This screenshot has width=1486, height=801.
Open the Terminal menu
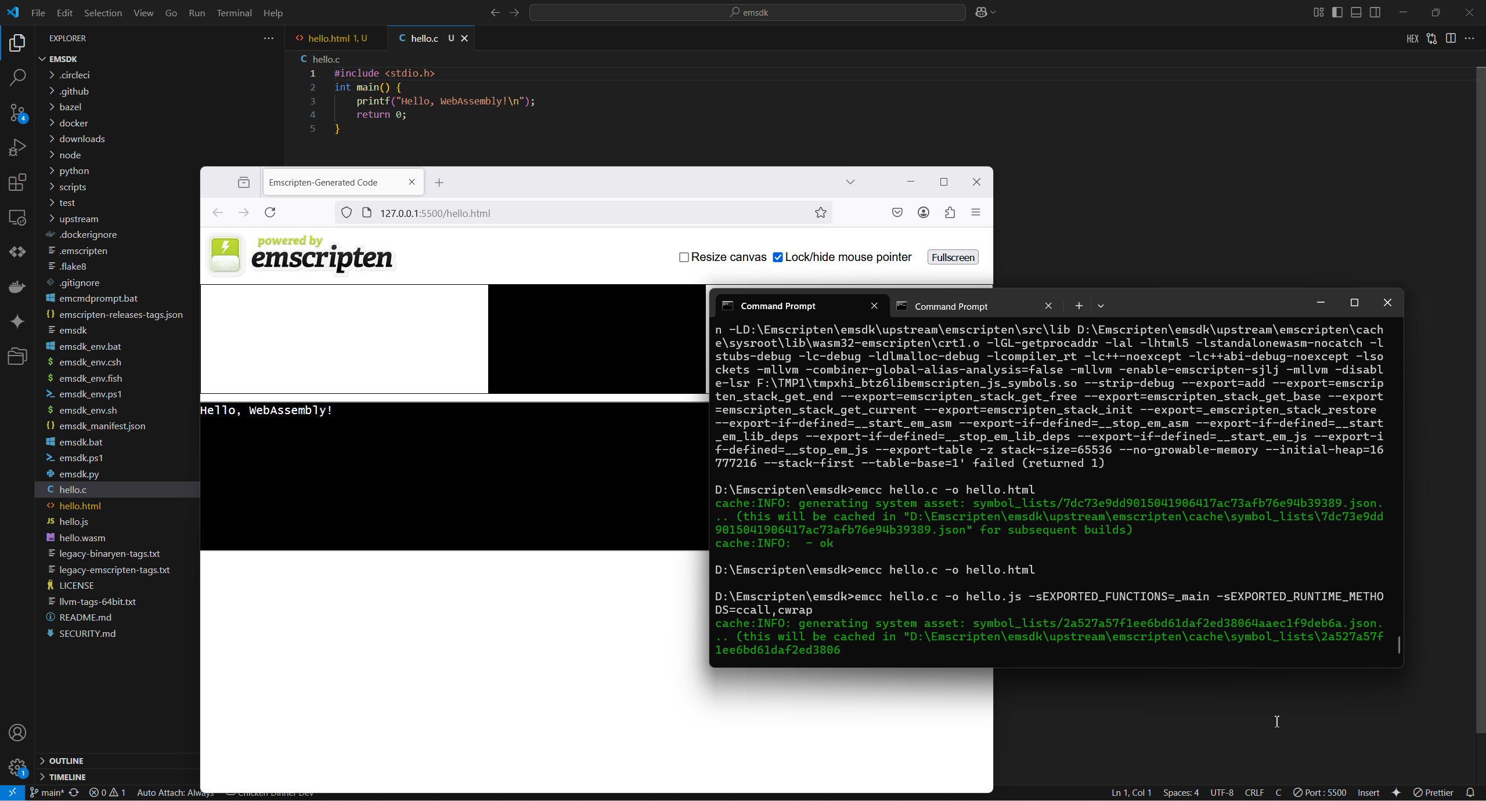point(234,13)
